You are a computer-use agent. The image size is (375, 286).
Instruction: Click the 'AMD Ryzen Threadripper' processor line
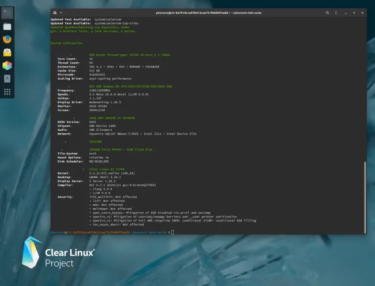[130, 55]
